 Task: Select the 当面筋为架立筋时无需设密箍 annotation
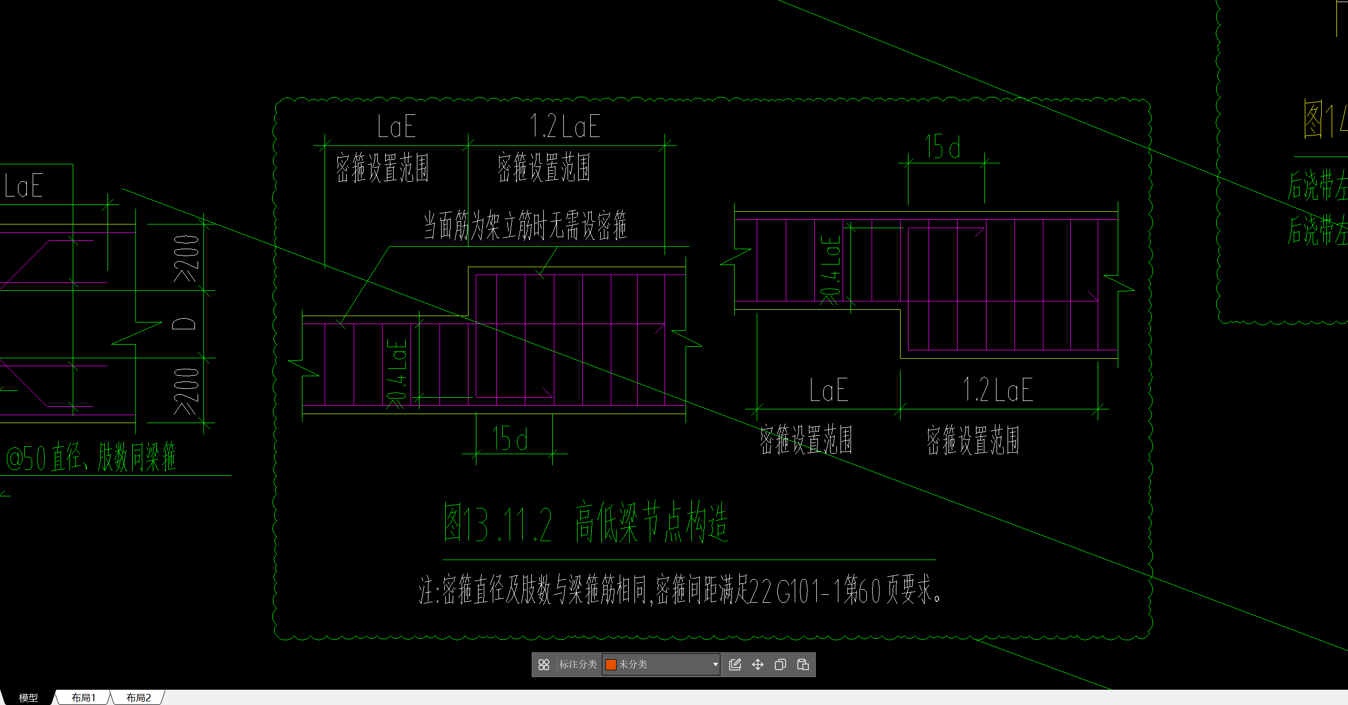click(x=525, y=226)
